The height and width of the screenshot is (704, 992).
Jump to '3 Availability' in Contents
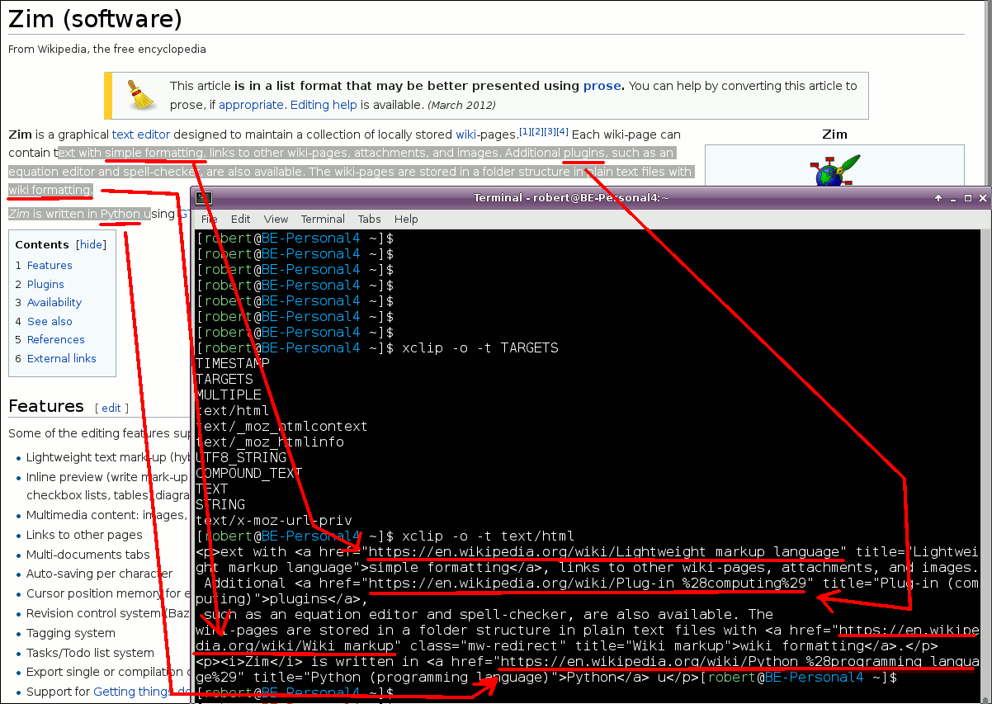tap(49, 302)
